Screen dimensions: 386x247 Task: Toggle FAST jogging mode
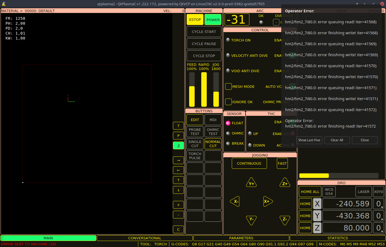click(282, 163)
